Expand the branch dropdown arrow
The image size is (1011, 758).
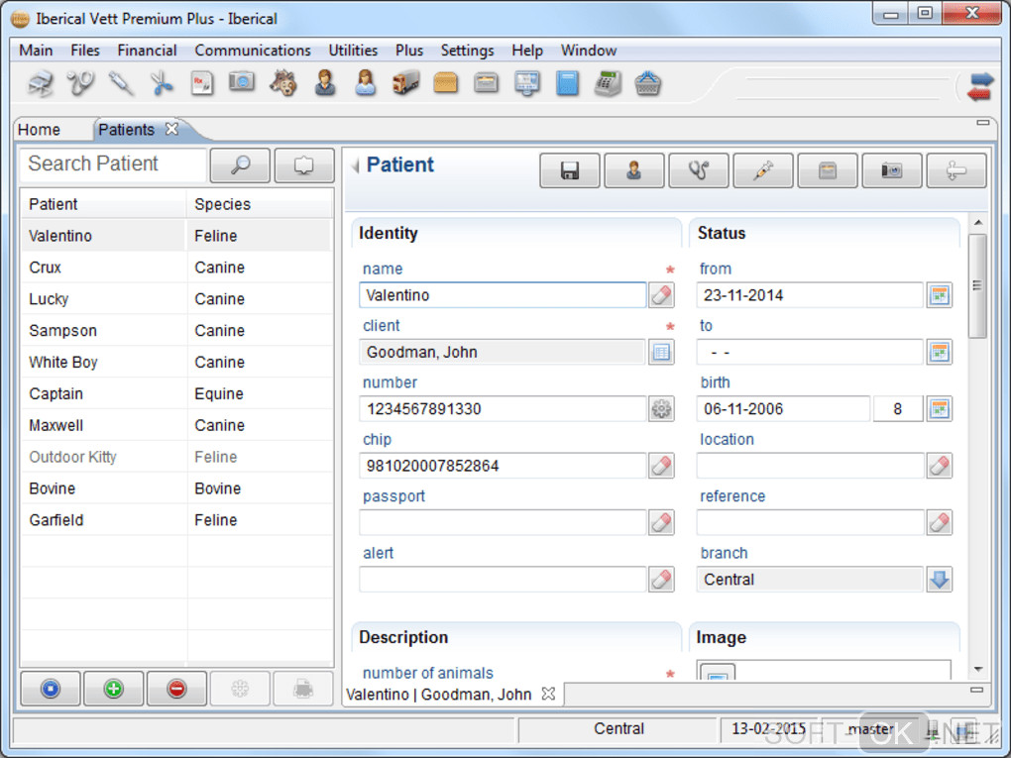(940, 579)
